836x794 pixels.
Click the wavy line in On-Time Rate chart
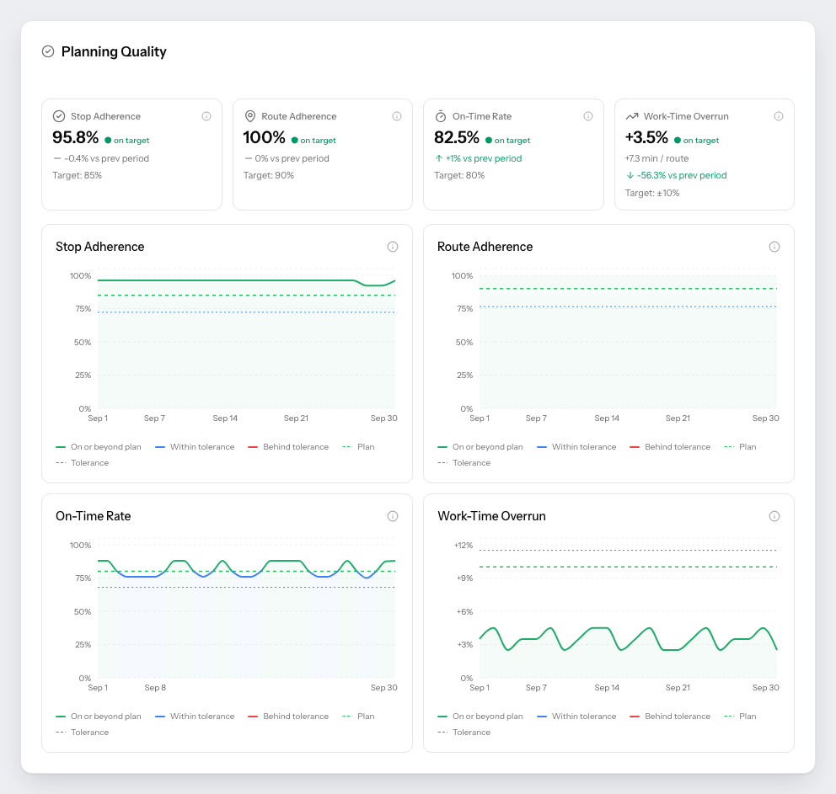245,568
